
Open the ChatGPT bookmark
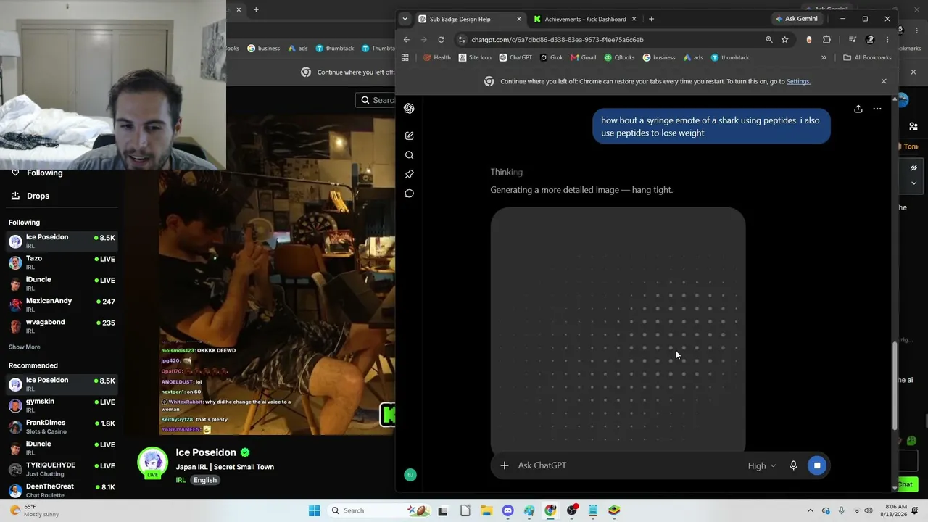(515, 57)
